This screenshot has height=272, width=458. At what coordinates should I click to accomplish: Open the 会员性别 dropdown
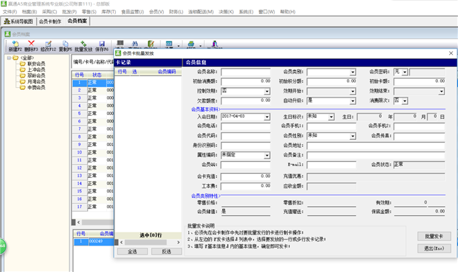pyautogui.click(x=353, y=136)
